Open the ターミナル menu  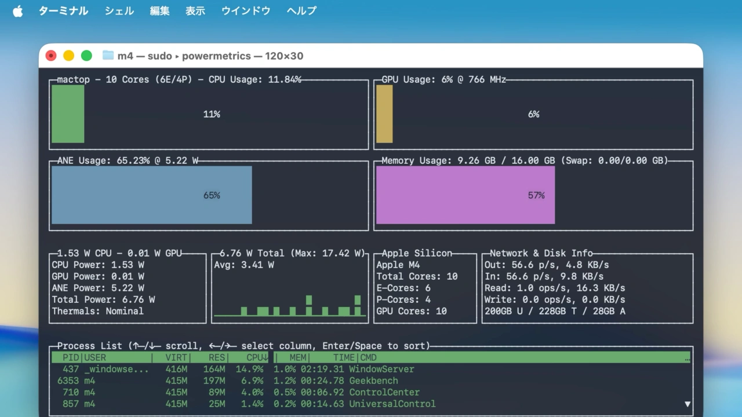[64, 10]
